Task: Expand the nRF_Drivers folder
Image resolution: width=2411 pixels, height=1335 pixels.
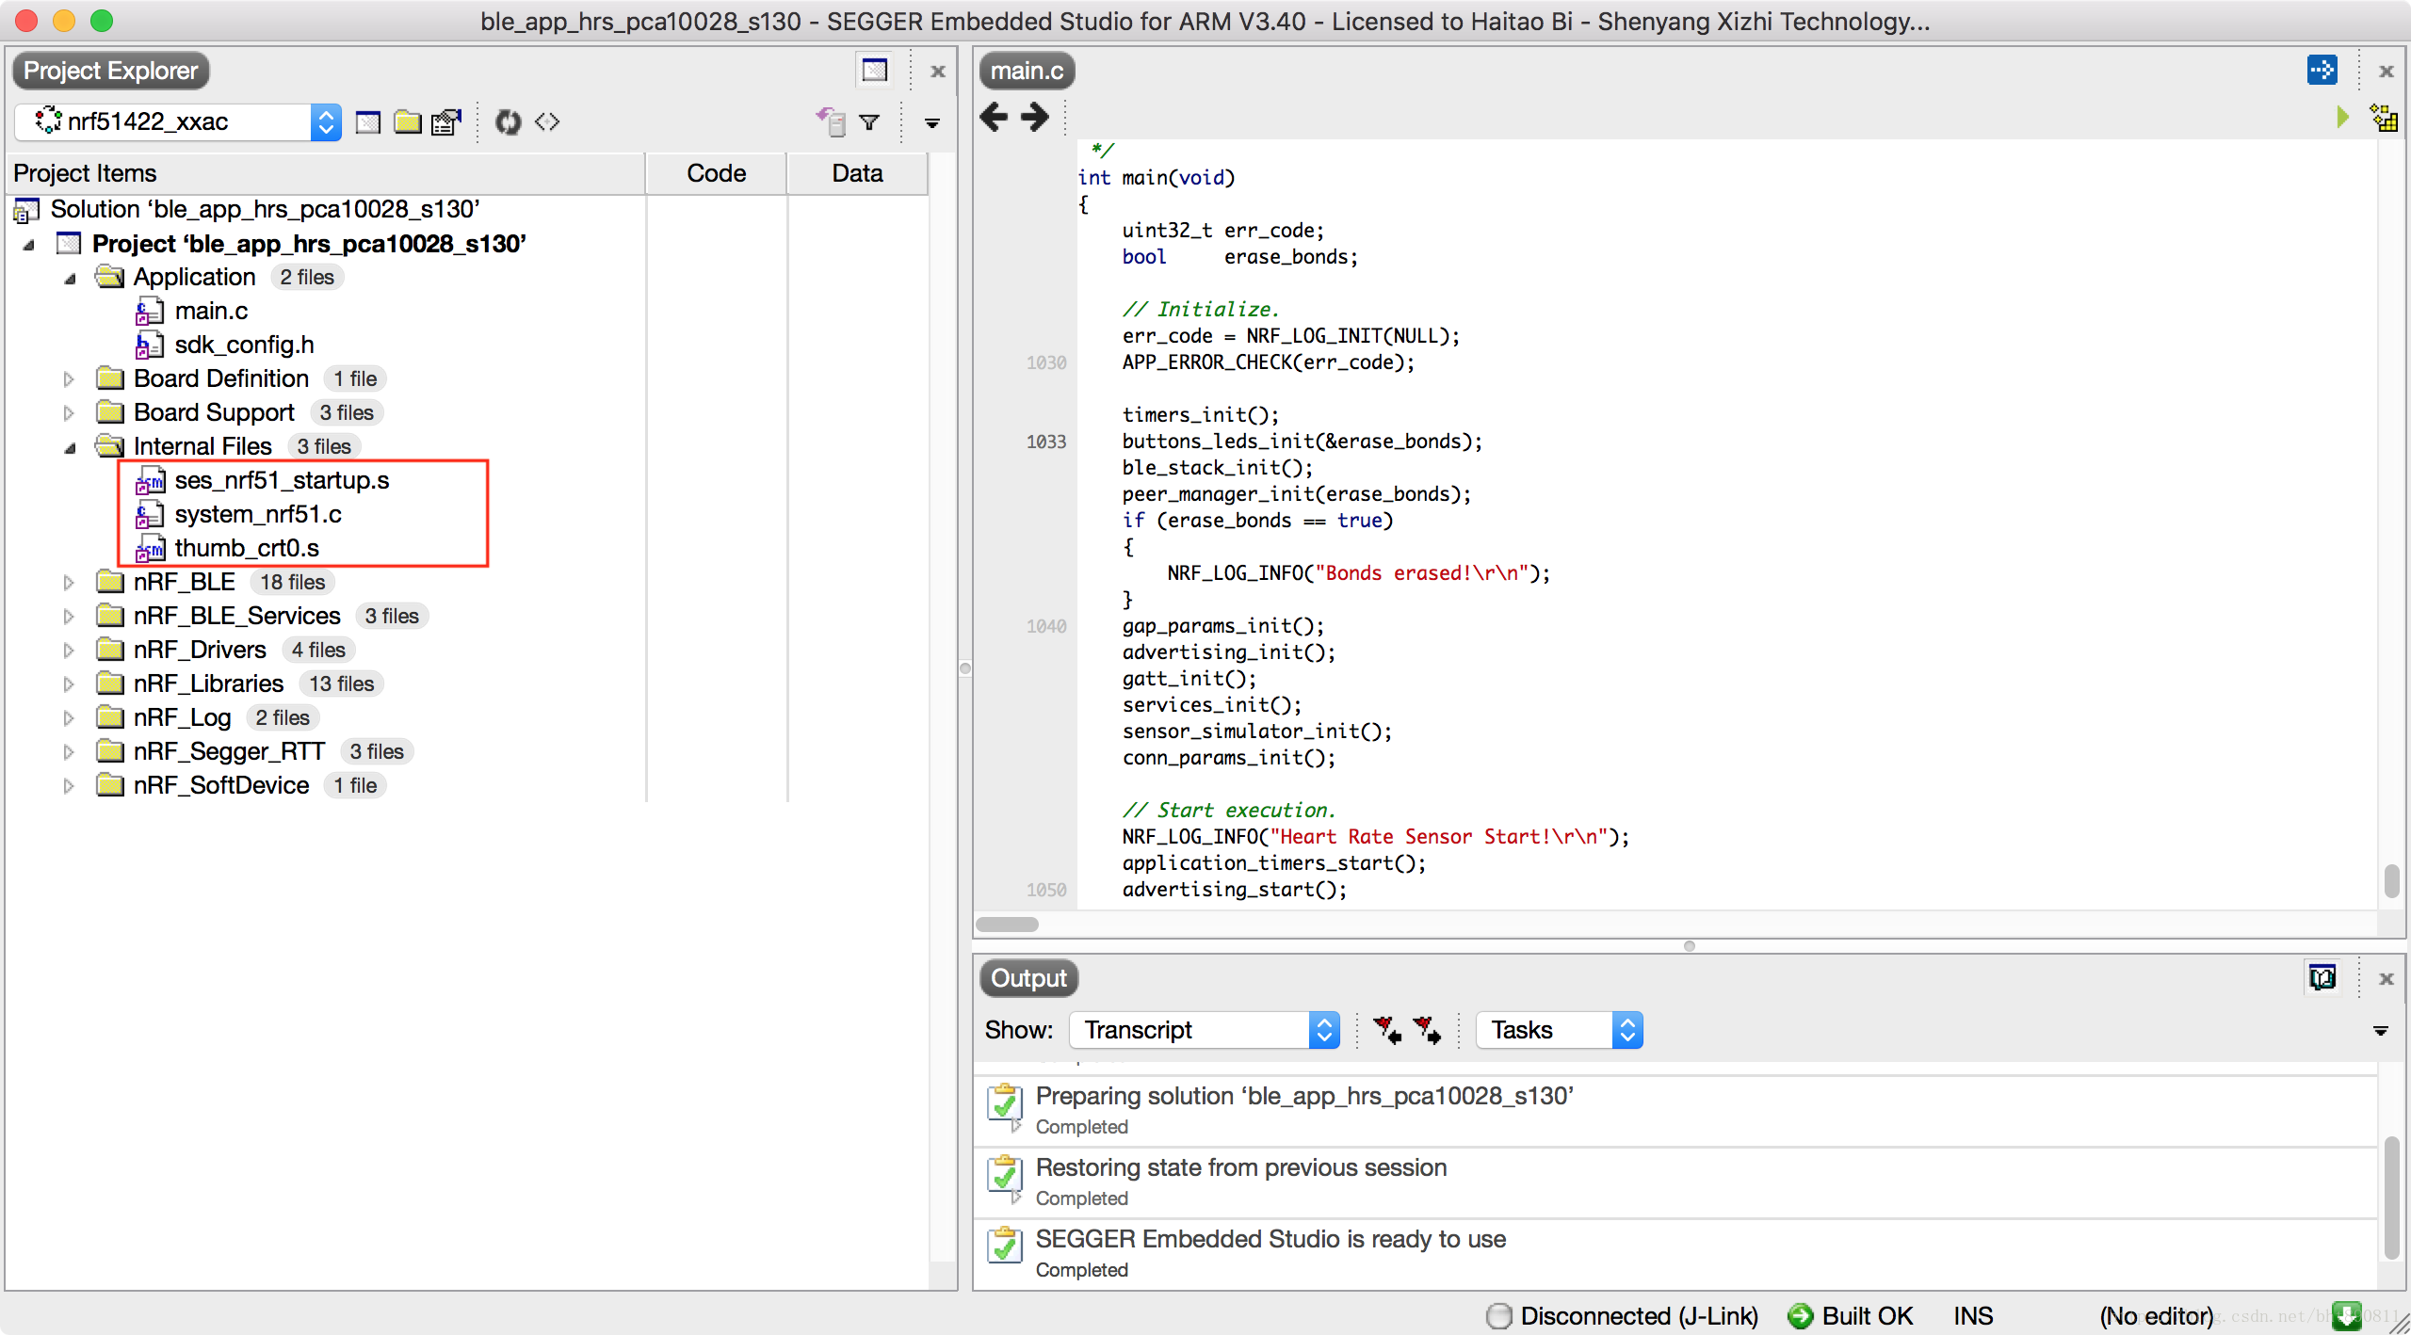Action: point(69,650)
